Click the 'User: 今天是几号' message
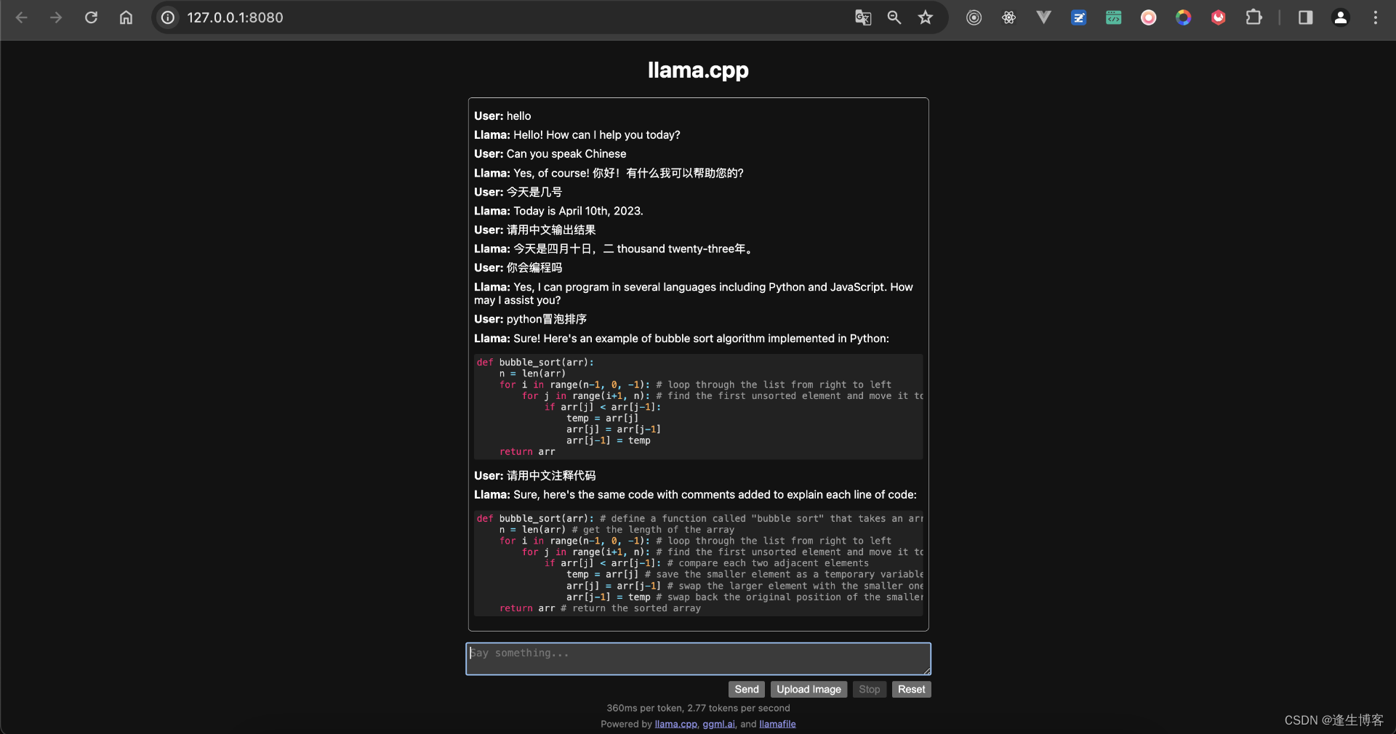The height and width of the screenshot is (734, 1396). 518,192
